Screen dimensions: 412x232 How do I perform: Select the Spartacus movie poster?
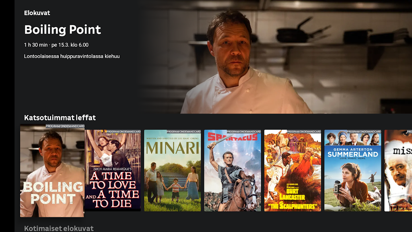click(x=233, y=170)
